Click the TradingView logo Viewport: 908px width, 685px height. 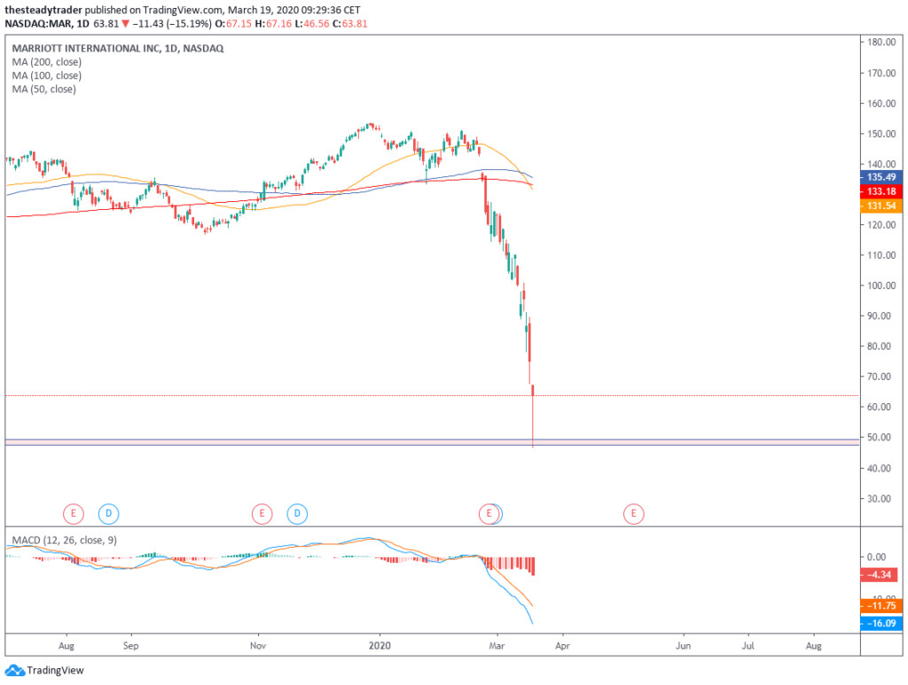44,670
